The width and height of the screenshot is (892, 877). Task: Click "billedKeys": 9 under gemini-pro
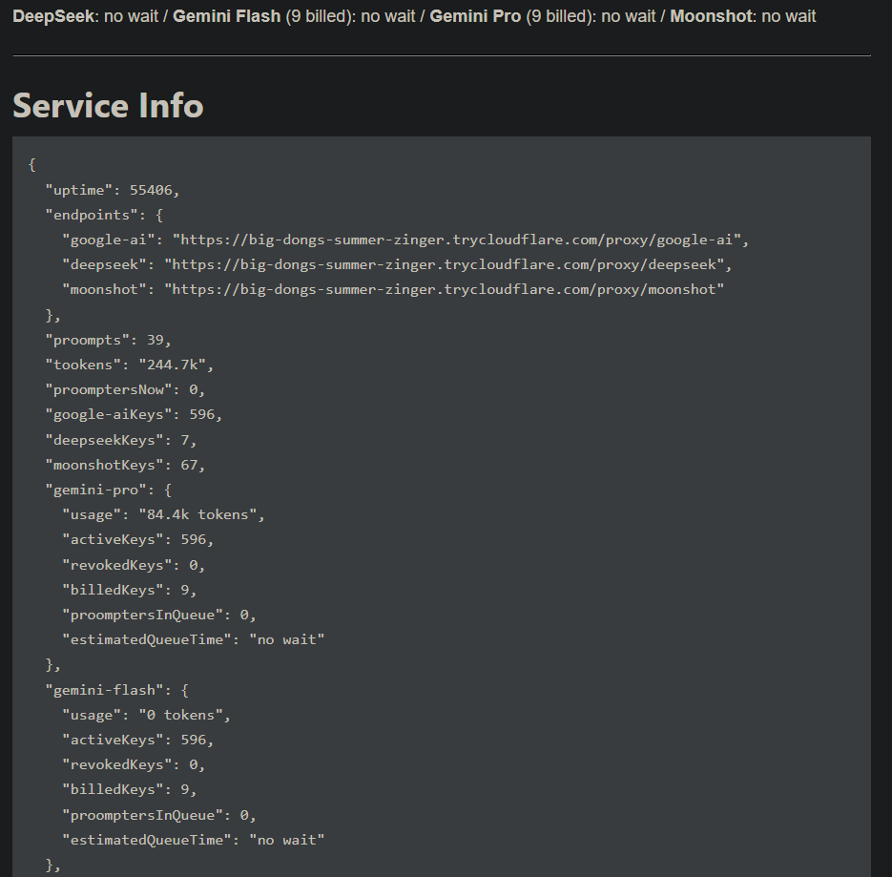pyautogui.click(x=130, y=590)
